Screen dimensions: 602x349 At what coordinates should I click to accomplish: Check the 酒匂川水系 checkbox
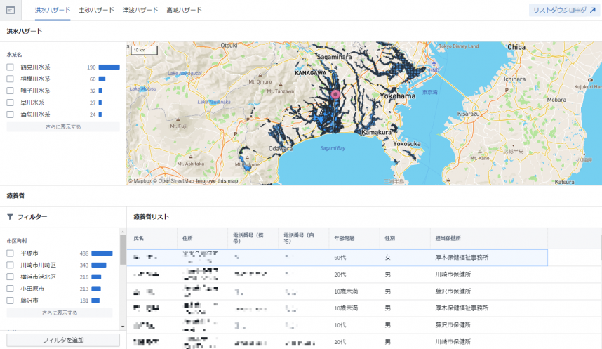coord(10,114)
